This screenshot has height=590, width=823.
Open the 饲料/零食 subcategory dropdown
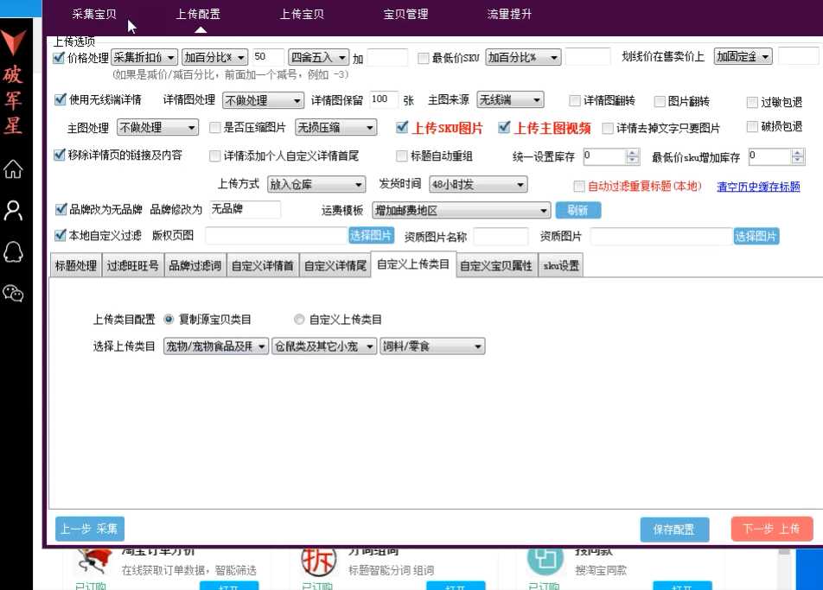click(x=432, y=346)
